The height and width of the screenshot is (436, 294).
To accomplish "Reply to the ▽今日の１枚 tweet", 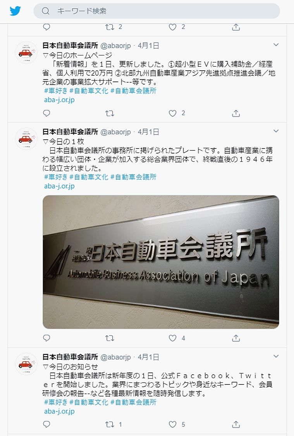I will click(x=46, y=338).
